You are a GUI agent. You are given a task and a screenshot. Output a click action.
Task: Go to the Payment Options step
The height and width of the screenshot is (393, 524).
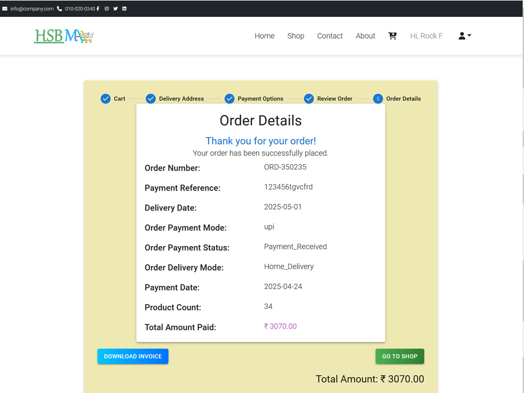tap(254, 99)
